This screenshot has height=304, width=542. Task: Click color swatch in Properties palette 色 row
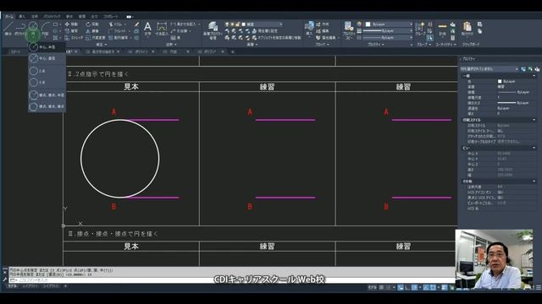pyautogui.click(x=500, y=81)
